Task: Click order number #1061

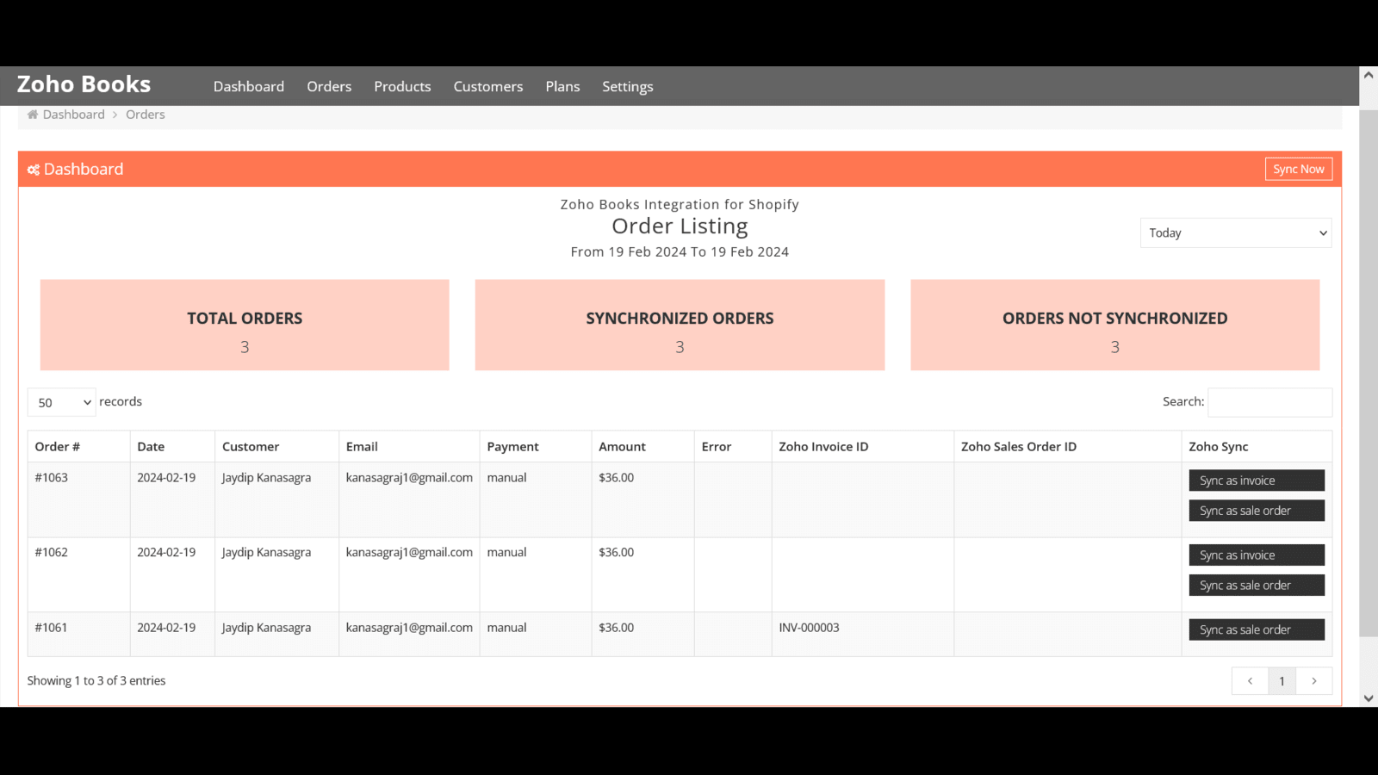Action: pos(52,628)
